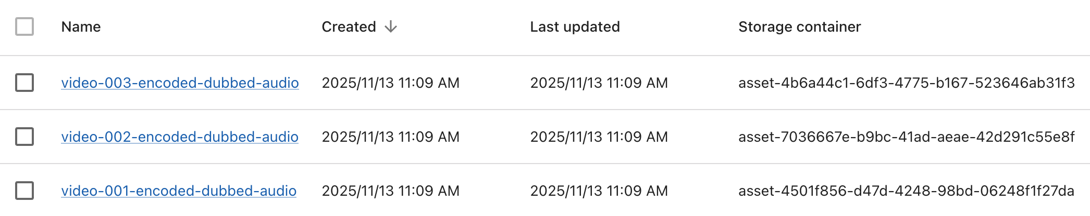Click the descending sort arrow beside Created
This screenshot has height=216, width=1090.
[391, 27]
